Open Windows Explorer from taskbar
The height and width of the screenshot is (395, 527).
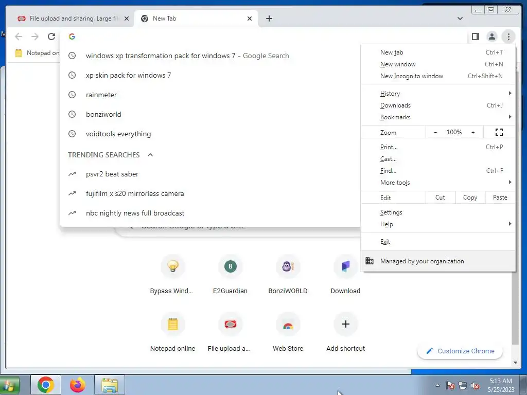pyautogui.click(x=110, y=385)
